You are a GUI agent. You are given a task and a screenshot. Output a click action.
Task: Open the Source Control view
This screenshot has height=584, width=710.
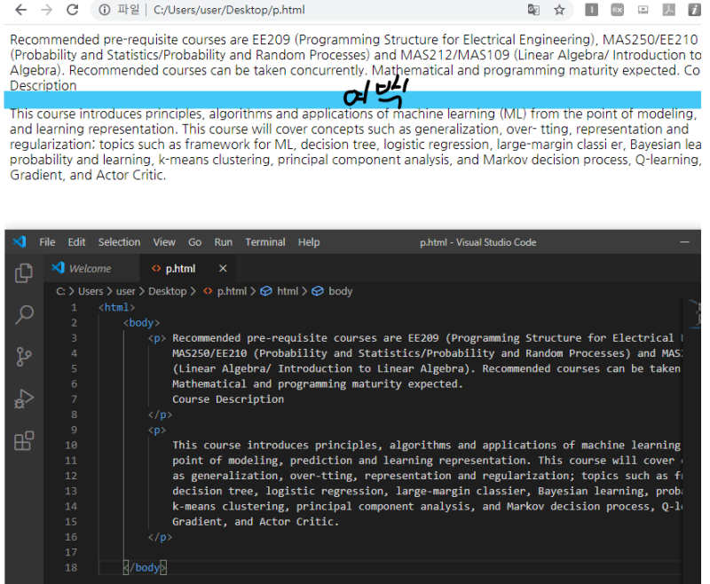[x=24, y=357]
